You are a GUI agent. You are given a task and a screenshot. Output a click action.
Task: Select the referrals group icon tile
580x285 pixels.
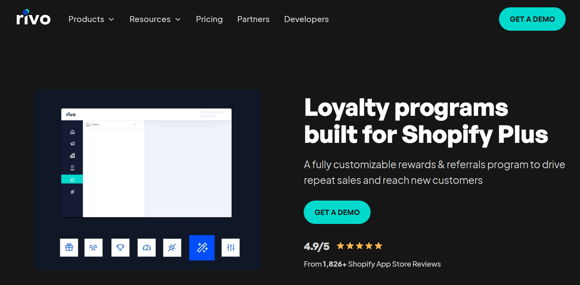[93, 248]
